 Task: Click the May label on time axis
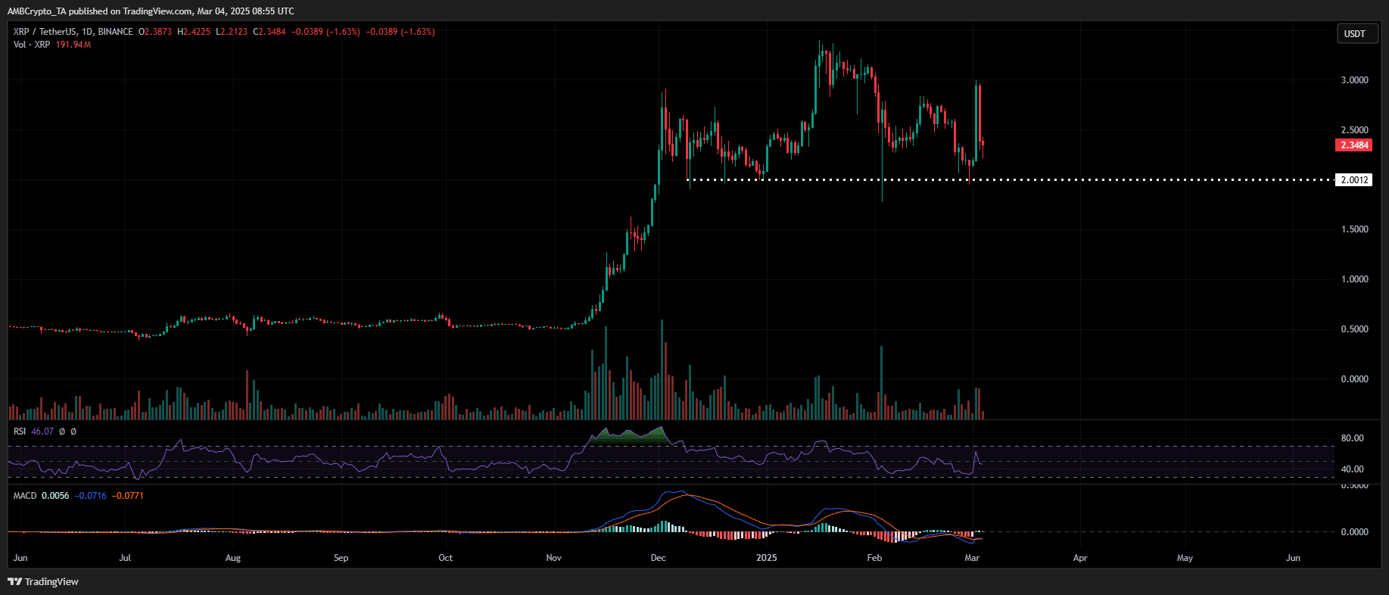(1185, 558)
